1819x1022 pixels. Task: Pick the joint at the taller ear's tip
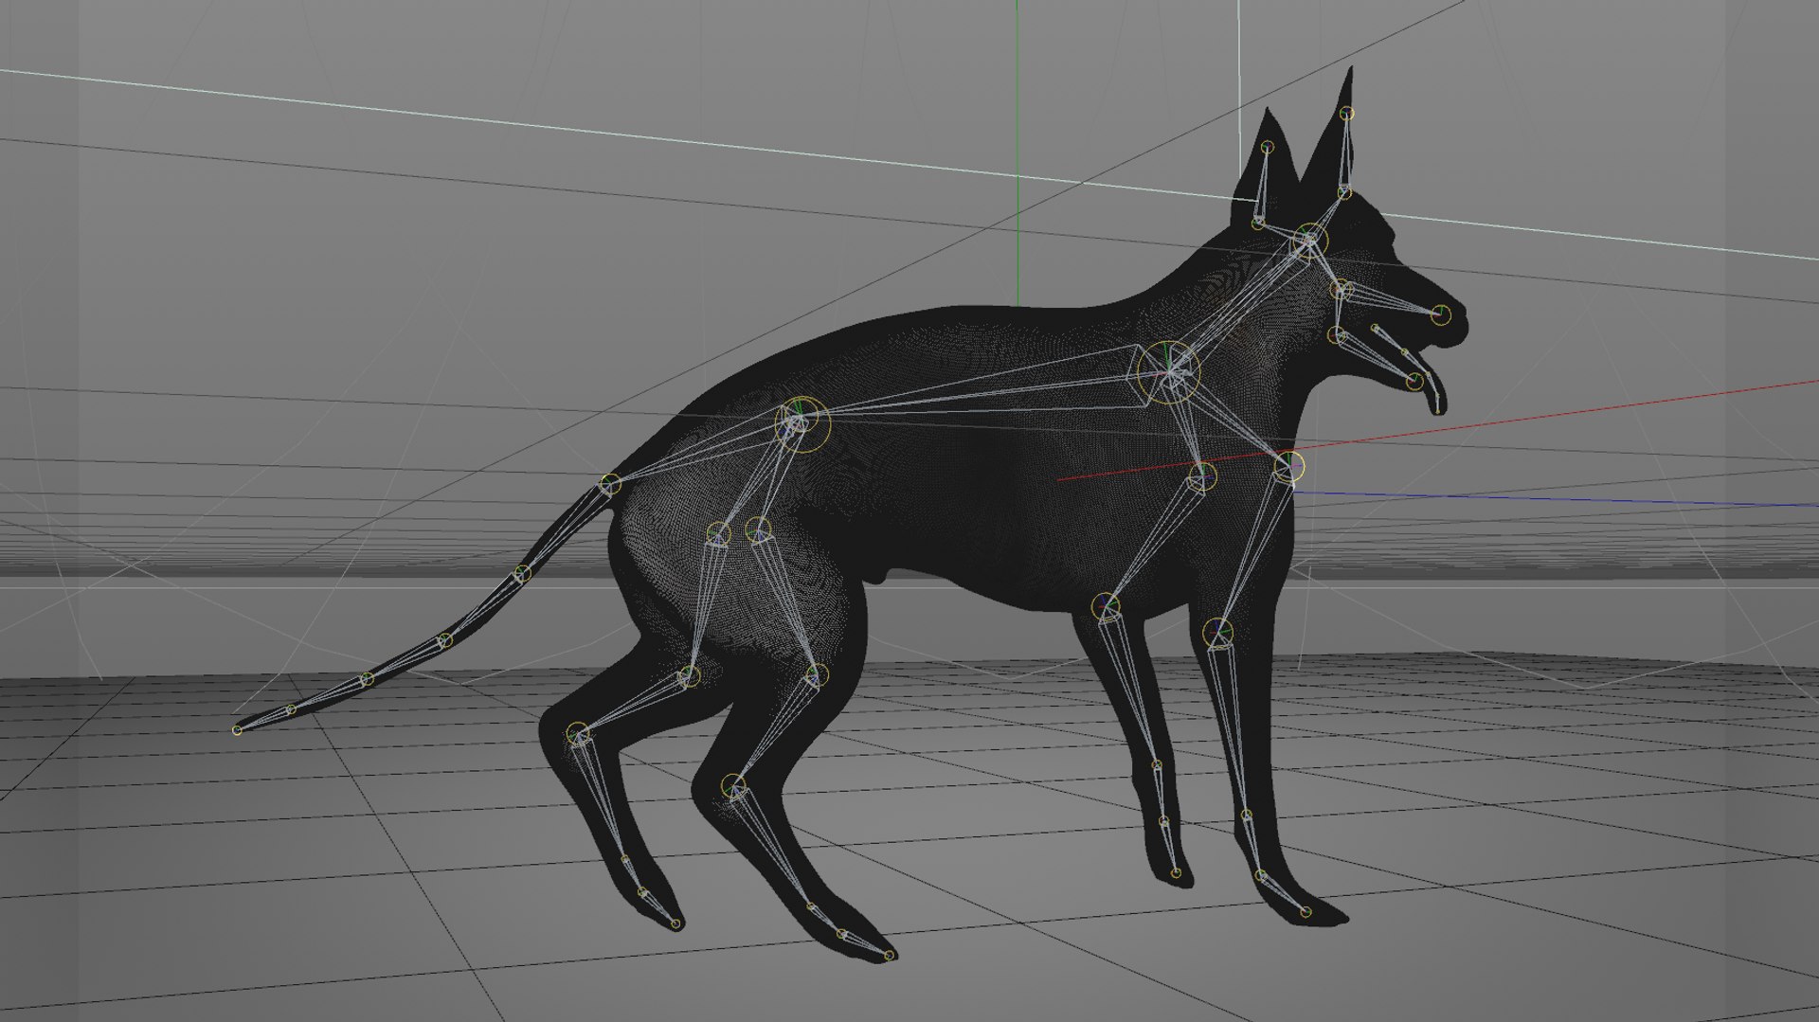[x=1348, y=114]
